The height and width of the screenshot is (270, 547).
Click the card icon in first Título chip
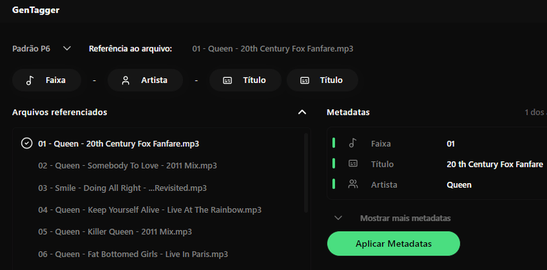(x=227, y=80)
